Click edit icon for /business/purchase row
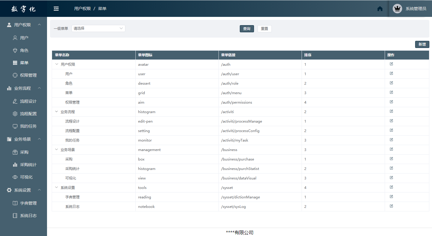432x236 pixels. click(x=391, y=159)
